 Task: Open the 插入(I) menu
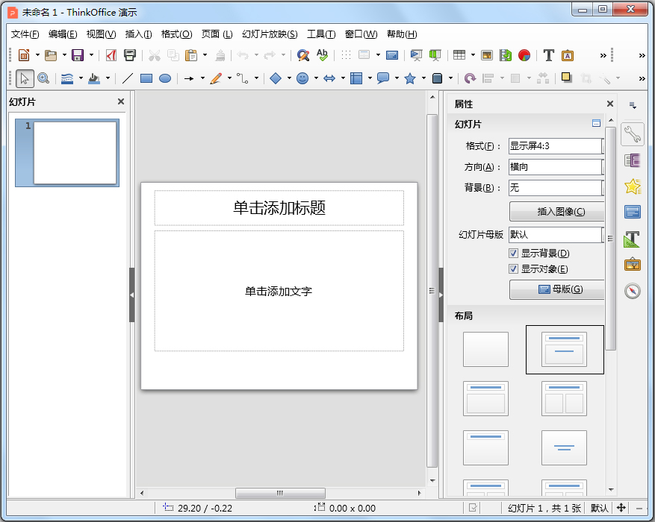pyautogui.click(x=139, y=34)
